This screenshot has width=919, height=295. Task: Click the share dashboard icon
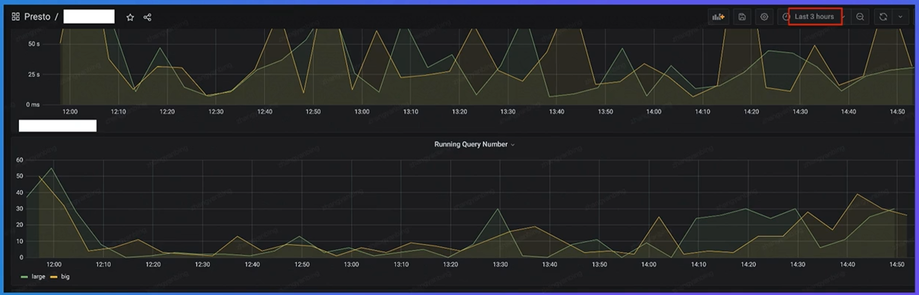[147, 17]
